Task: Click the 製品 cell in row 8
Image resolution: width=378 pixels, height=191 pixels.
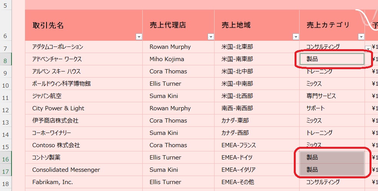Action: [x=332, y=59]
